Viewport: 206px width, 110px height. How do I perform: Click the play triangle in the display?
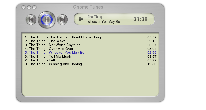click(81, 19)
